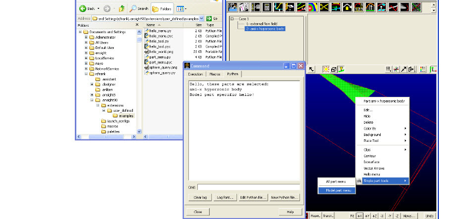Click the Explorer folder tree vertical scrollbar
This screenshot has height=219, width=476.
[x=139, y=82]
